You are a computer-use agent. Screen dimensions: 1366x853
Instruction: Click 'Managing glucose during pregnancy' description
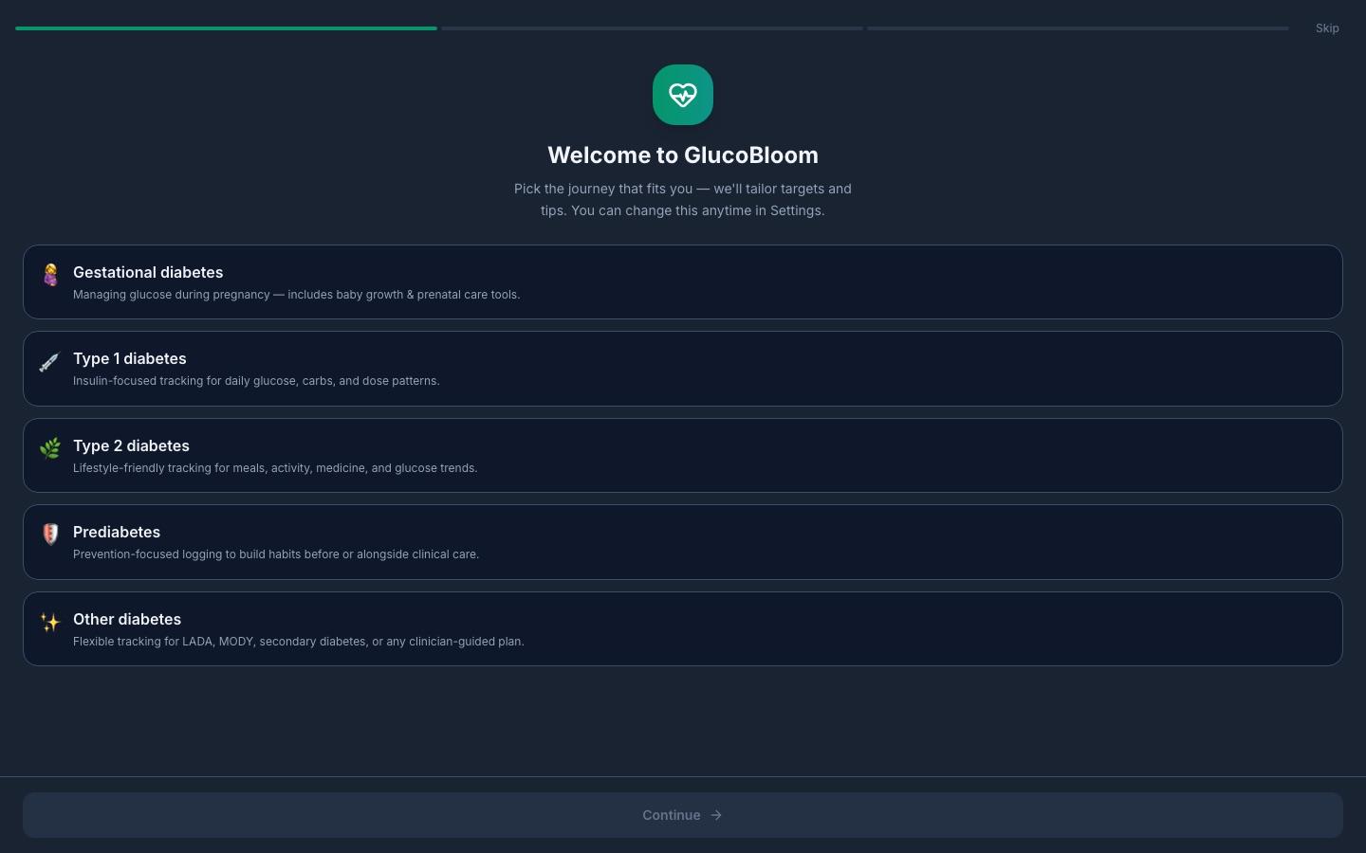pyautogui.click(x=296, y=295)
